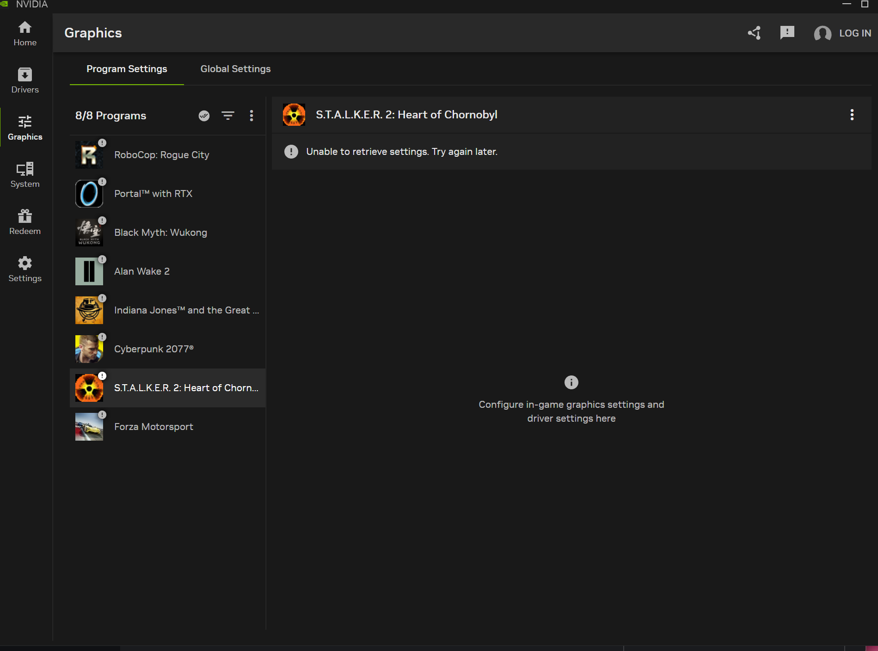Screen dimensions: 878x651
Task: Open the Redeem gift section
Action: [25, 222]
